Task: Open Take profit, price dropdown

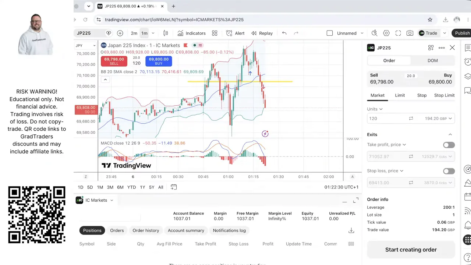Action: pos(386,145)
